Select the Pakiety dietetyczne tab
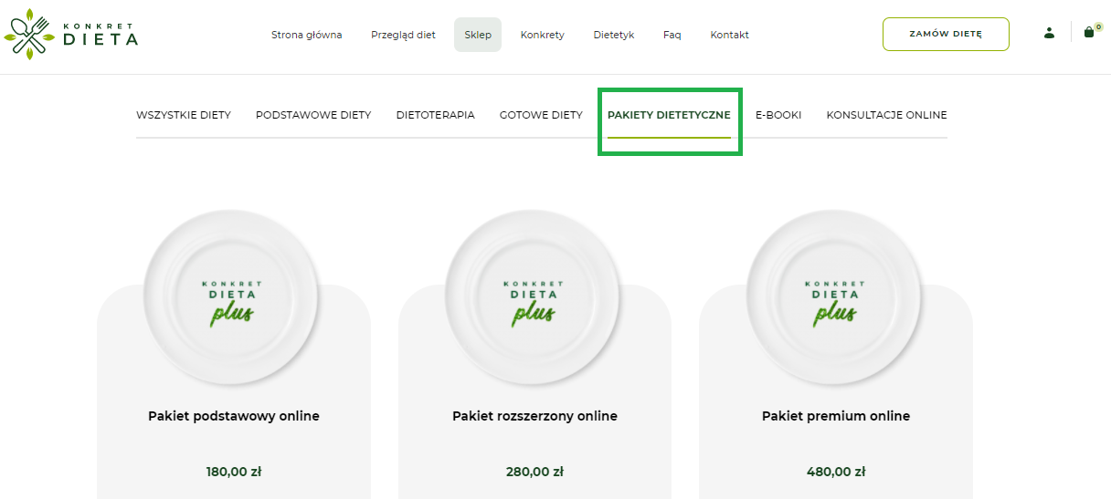This screenshot has width=1111, height=499. pos(669,115)
